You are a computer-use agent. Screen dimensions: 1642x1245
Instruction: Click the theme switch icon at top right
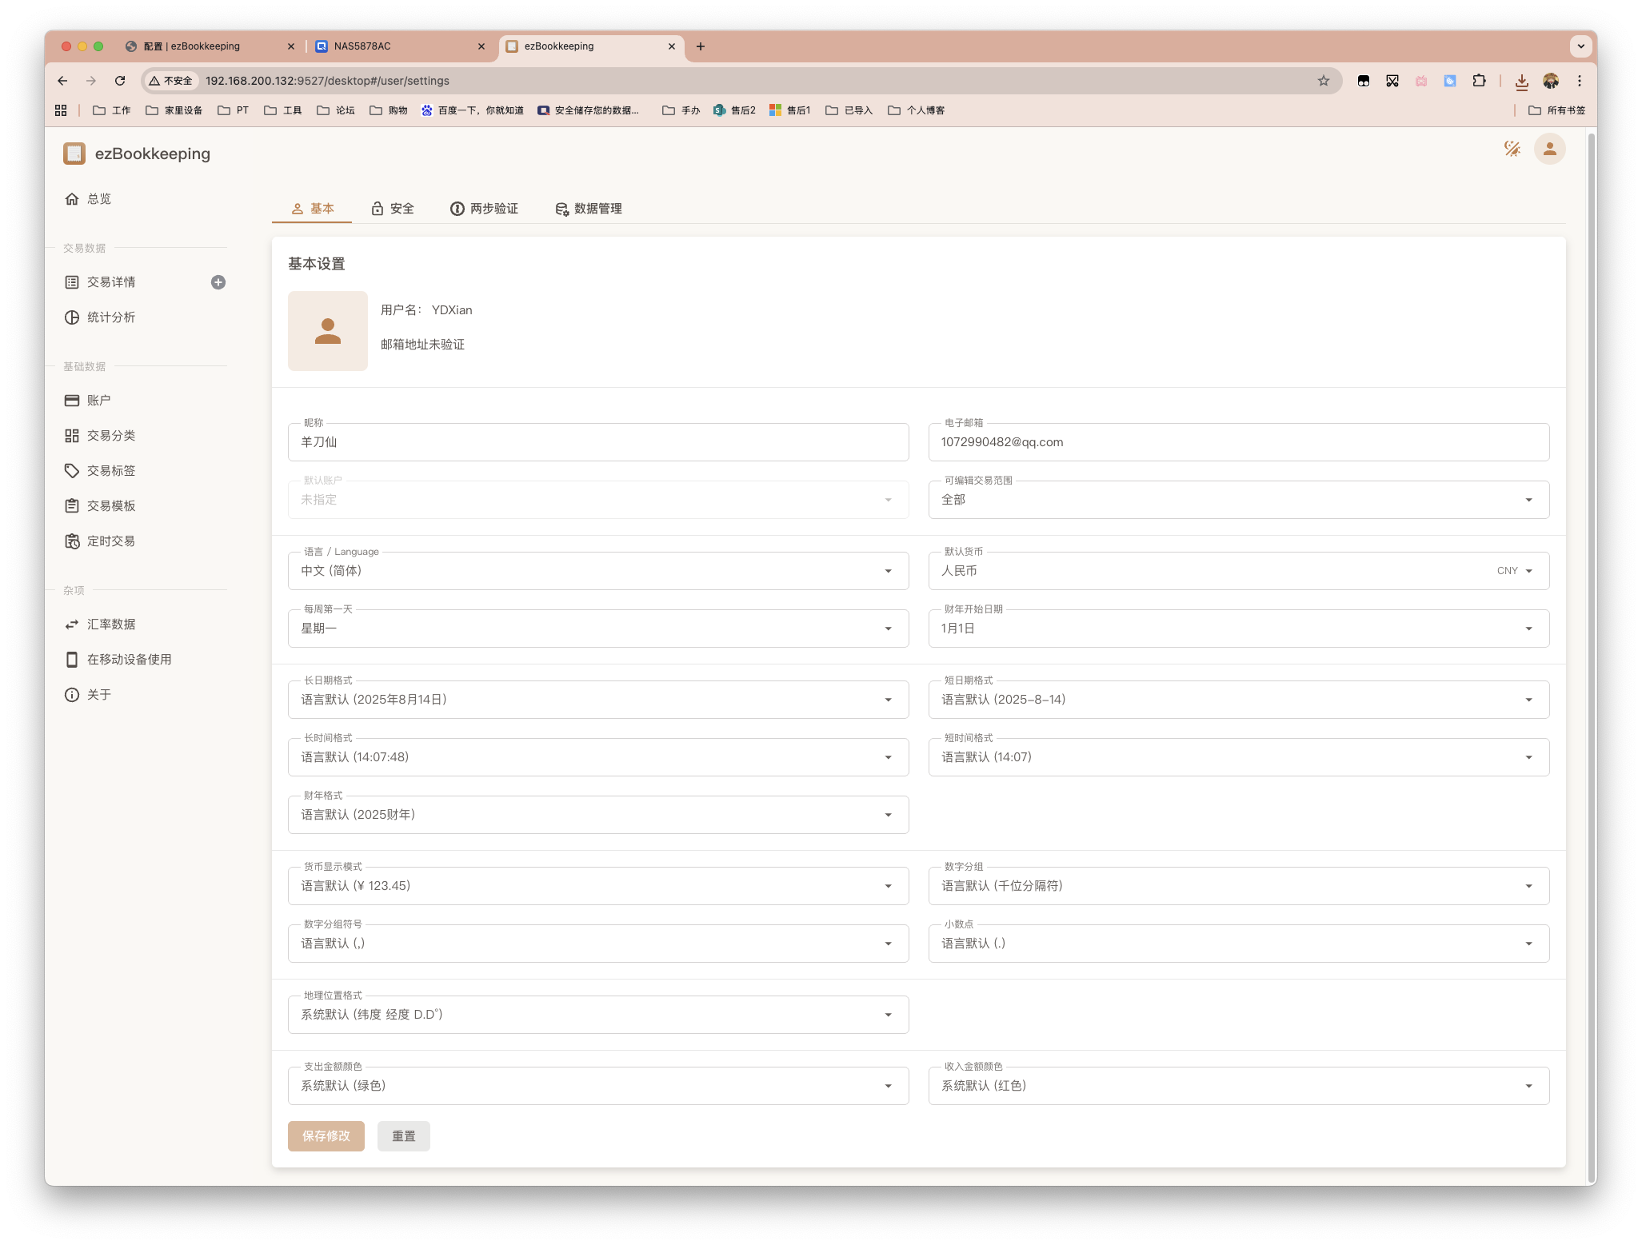[x=1512, y=149]
